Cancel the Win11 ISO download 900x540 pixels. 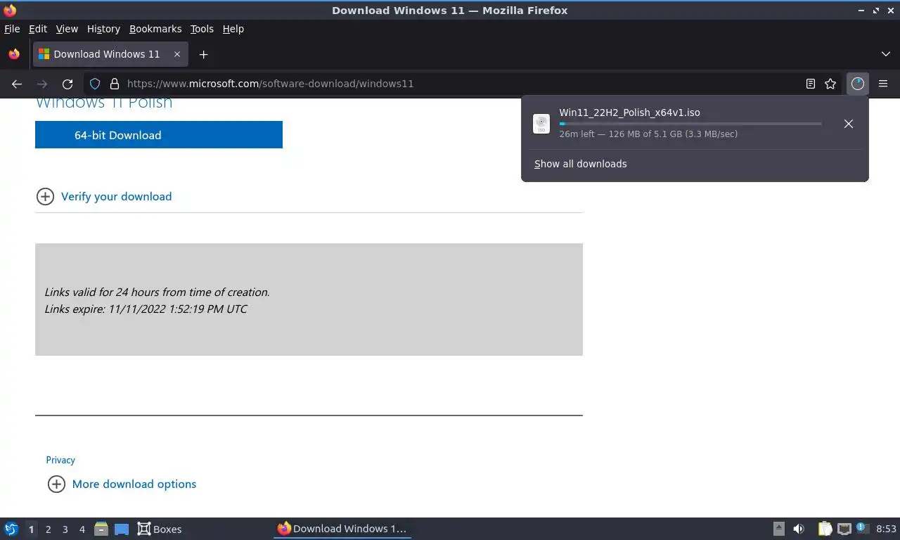(x=849, y=124)
